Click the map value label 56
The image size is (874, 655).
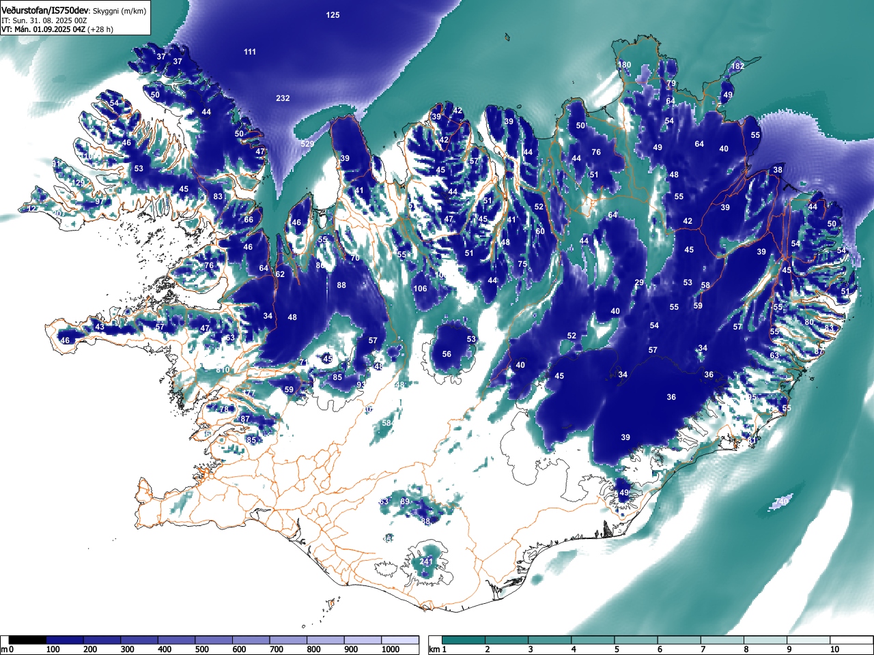(x=447, y=354)
